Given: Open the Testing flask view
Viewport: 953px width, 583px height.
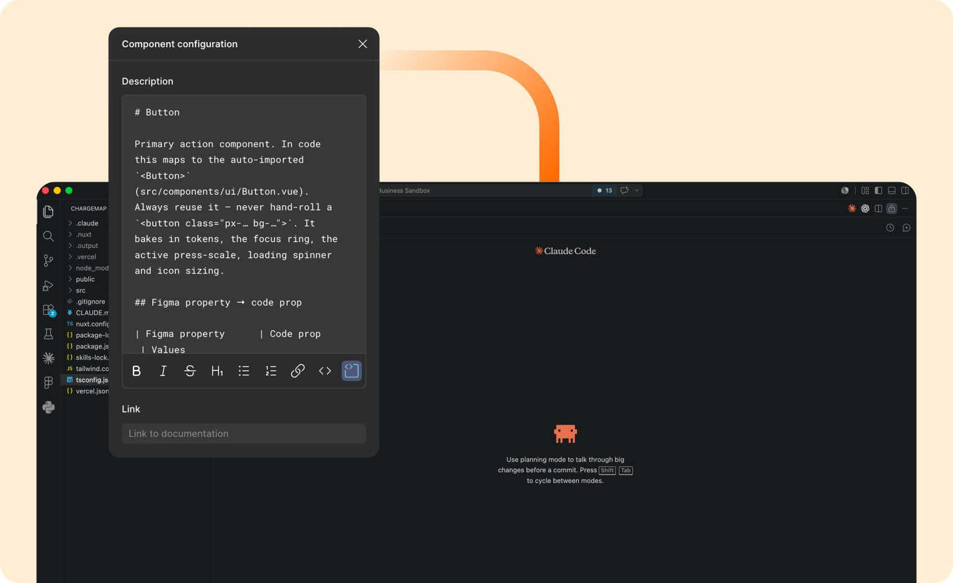Looking at the screenshot, I should coord(48,334).
